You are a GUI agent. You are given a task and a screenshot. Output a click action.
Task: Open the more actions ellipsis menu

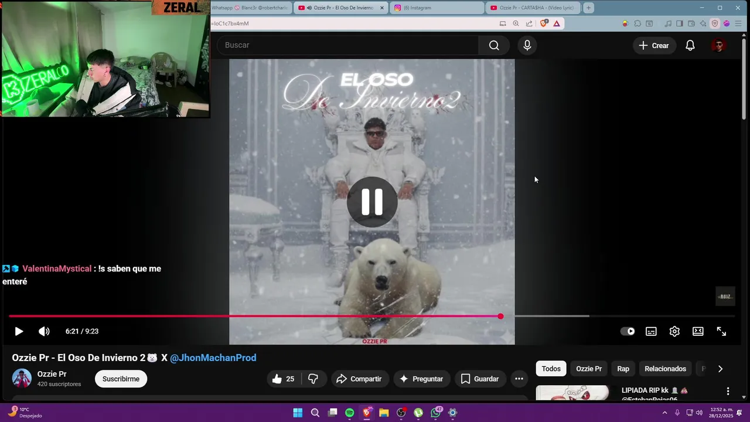519,379
